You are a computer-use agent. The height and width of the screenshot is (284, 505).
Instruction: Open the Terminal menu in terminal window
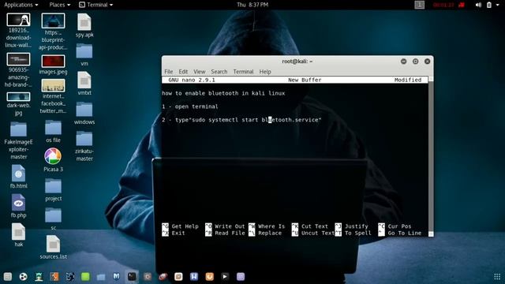click(243, 72)
